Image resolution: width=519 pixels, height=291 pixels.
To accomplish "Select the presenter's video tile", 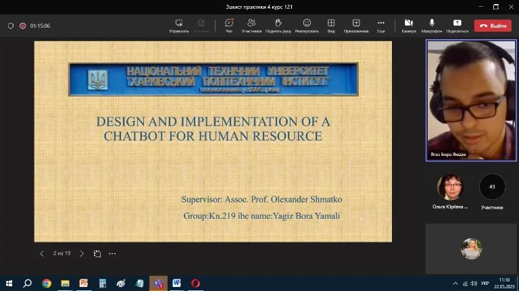I will click(471, 99).
